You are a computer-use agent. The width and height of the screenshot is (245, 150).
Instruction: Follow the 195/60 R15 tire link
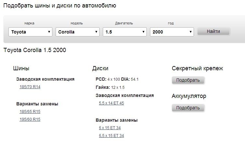click(x=30, y=119)
